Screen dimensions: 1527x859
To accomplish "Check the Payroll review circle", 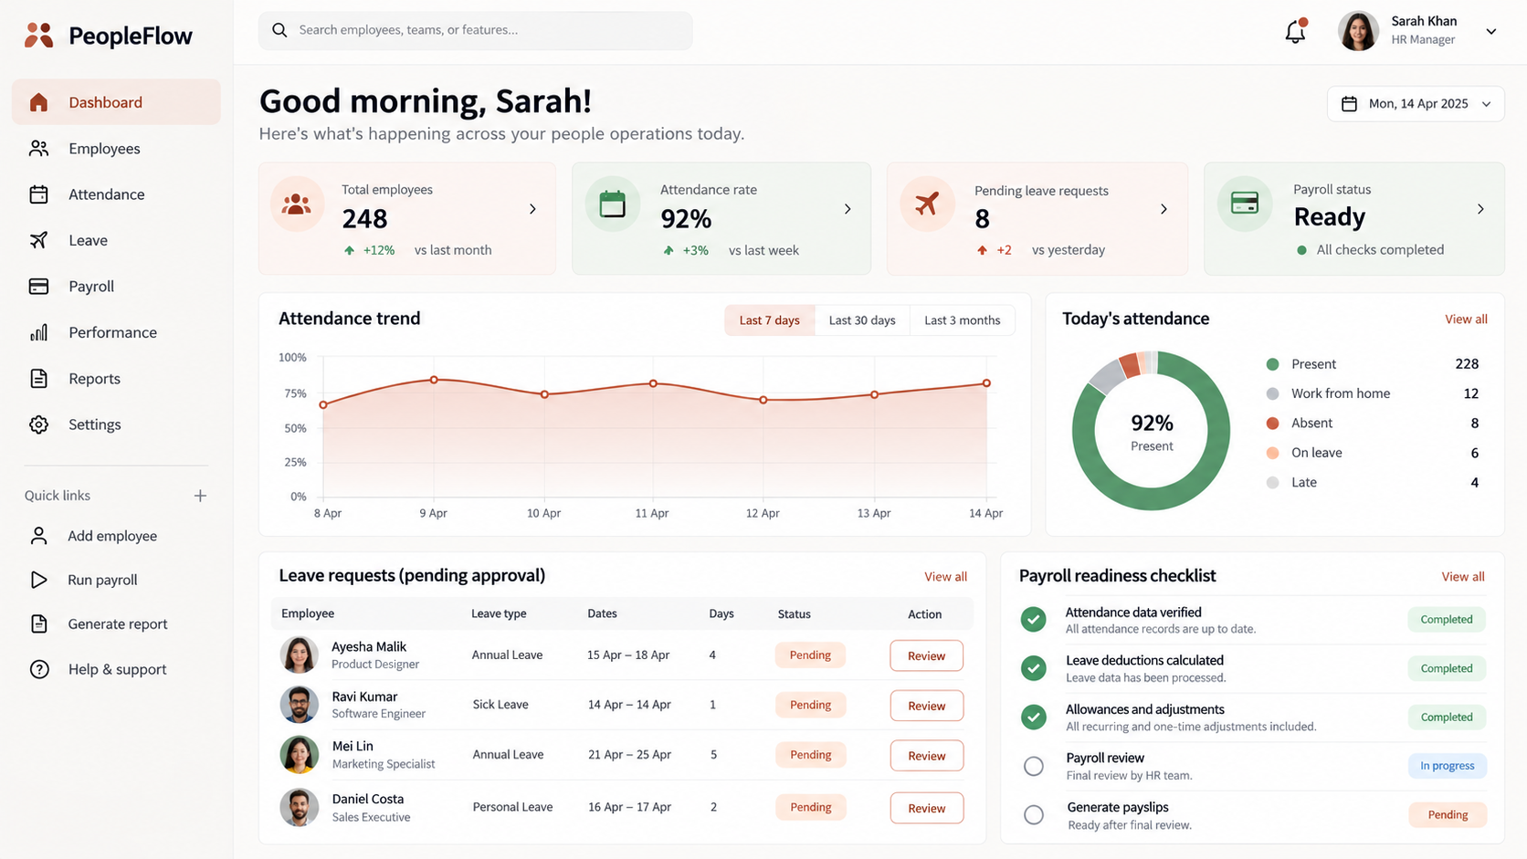I will pyautogui.click(x=1034, y=766).
